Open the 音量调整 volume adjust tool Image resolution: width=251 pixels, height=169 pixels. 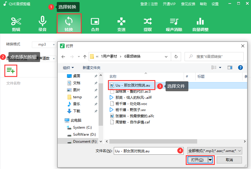(200, 24)
